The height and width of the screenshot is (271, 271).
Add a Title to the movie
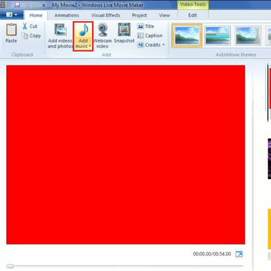click(x=146, y=27)
